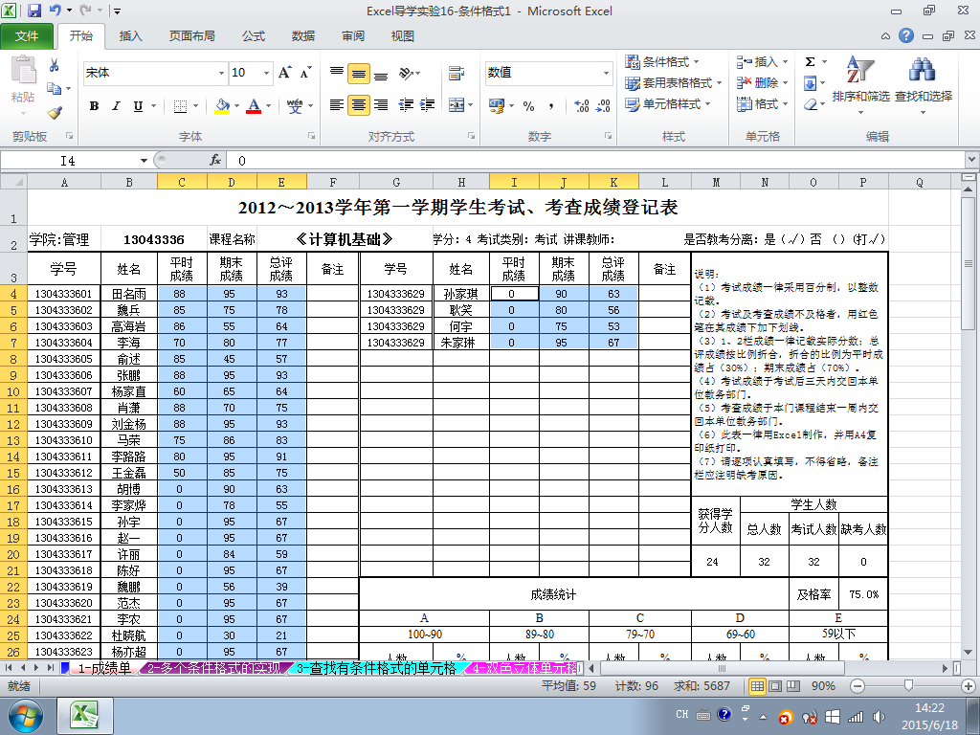Screen dimensions: 980x735
Task: Select the sheet tab 3-查找有条件格式的单元格
Action: [x=377, y=668]
